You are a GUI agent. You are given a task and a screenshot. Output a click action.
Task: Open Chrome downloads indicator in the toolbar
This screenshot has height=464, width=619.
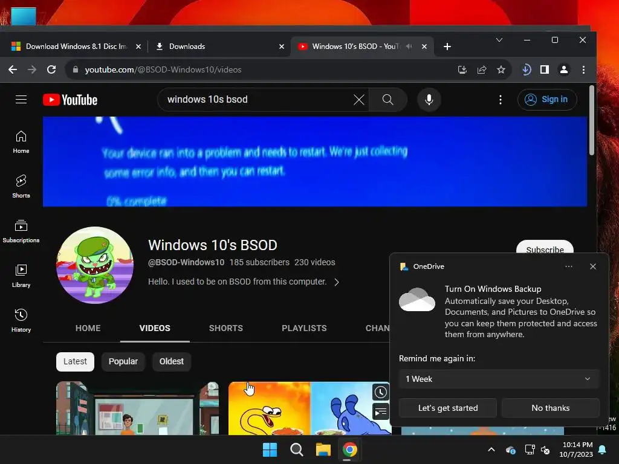[526, 70]
